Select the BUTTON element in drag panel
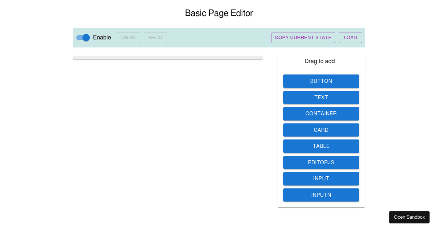The image size is (438, 230). tap(321, 81)
